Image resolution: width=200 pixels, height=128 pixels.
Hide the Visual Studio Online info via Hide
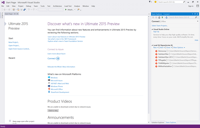tap(196, 40)
